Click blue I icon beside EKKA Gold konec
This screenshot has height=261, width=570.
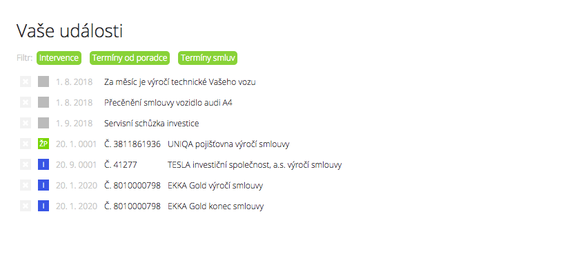(43, 206)
